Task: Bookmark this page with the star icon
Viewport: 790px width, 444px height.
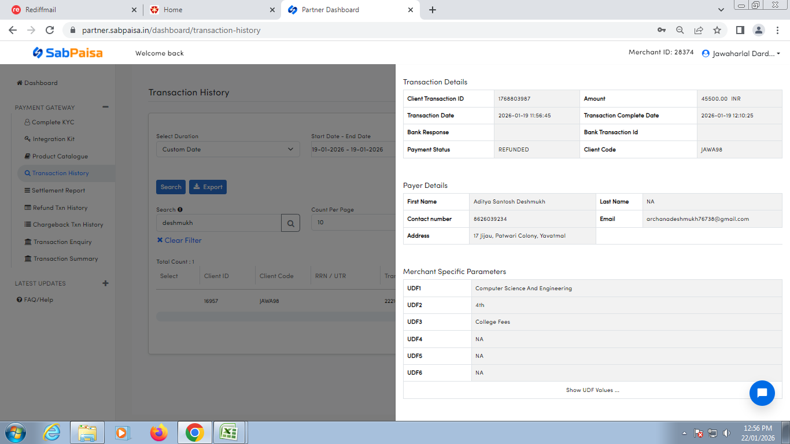Action: (717, 30)
